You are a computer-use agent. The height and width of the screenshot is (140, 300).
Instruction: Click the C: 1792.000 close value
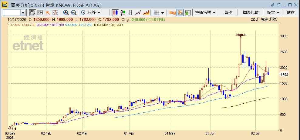pyautogui.click(x=109, y=19)
